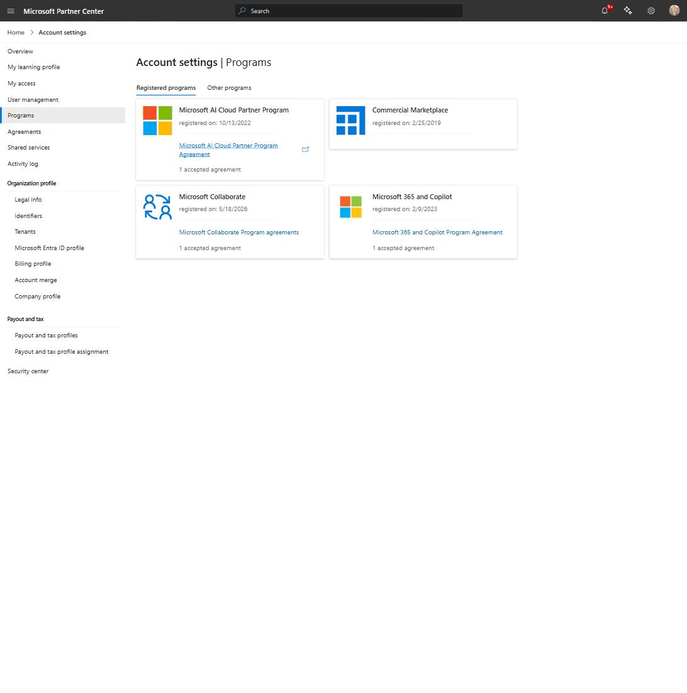Open Microsoft 365 and Copilot Program Agreement link
This screenshot has height=693, width=687.
coord(437,232)
